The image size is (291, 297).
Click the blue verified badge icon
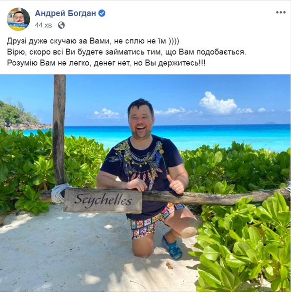[x=102, y=13]
